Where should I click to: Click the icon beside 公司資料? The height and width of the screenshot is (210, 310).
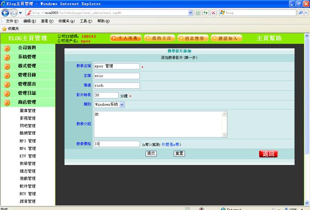7,48
